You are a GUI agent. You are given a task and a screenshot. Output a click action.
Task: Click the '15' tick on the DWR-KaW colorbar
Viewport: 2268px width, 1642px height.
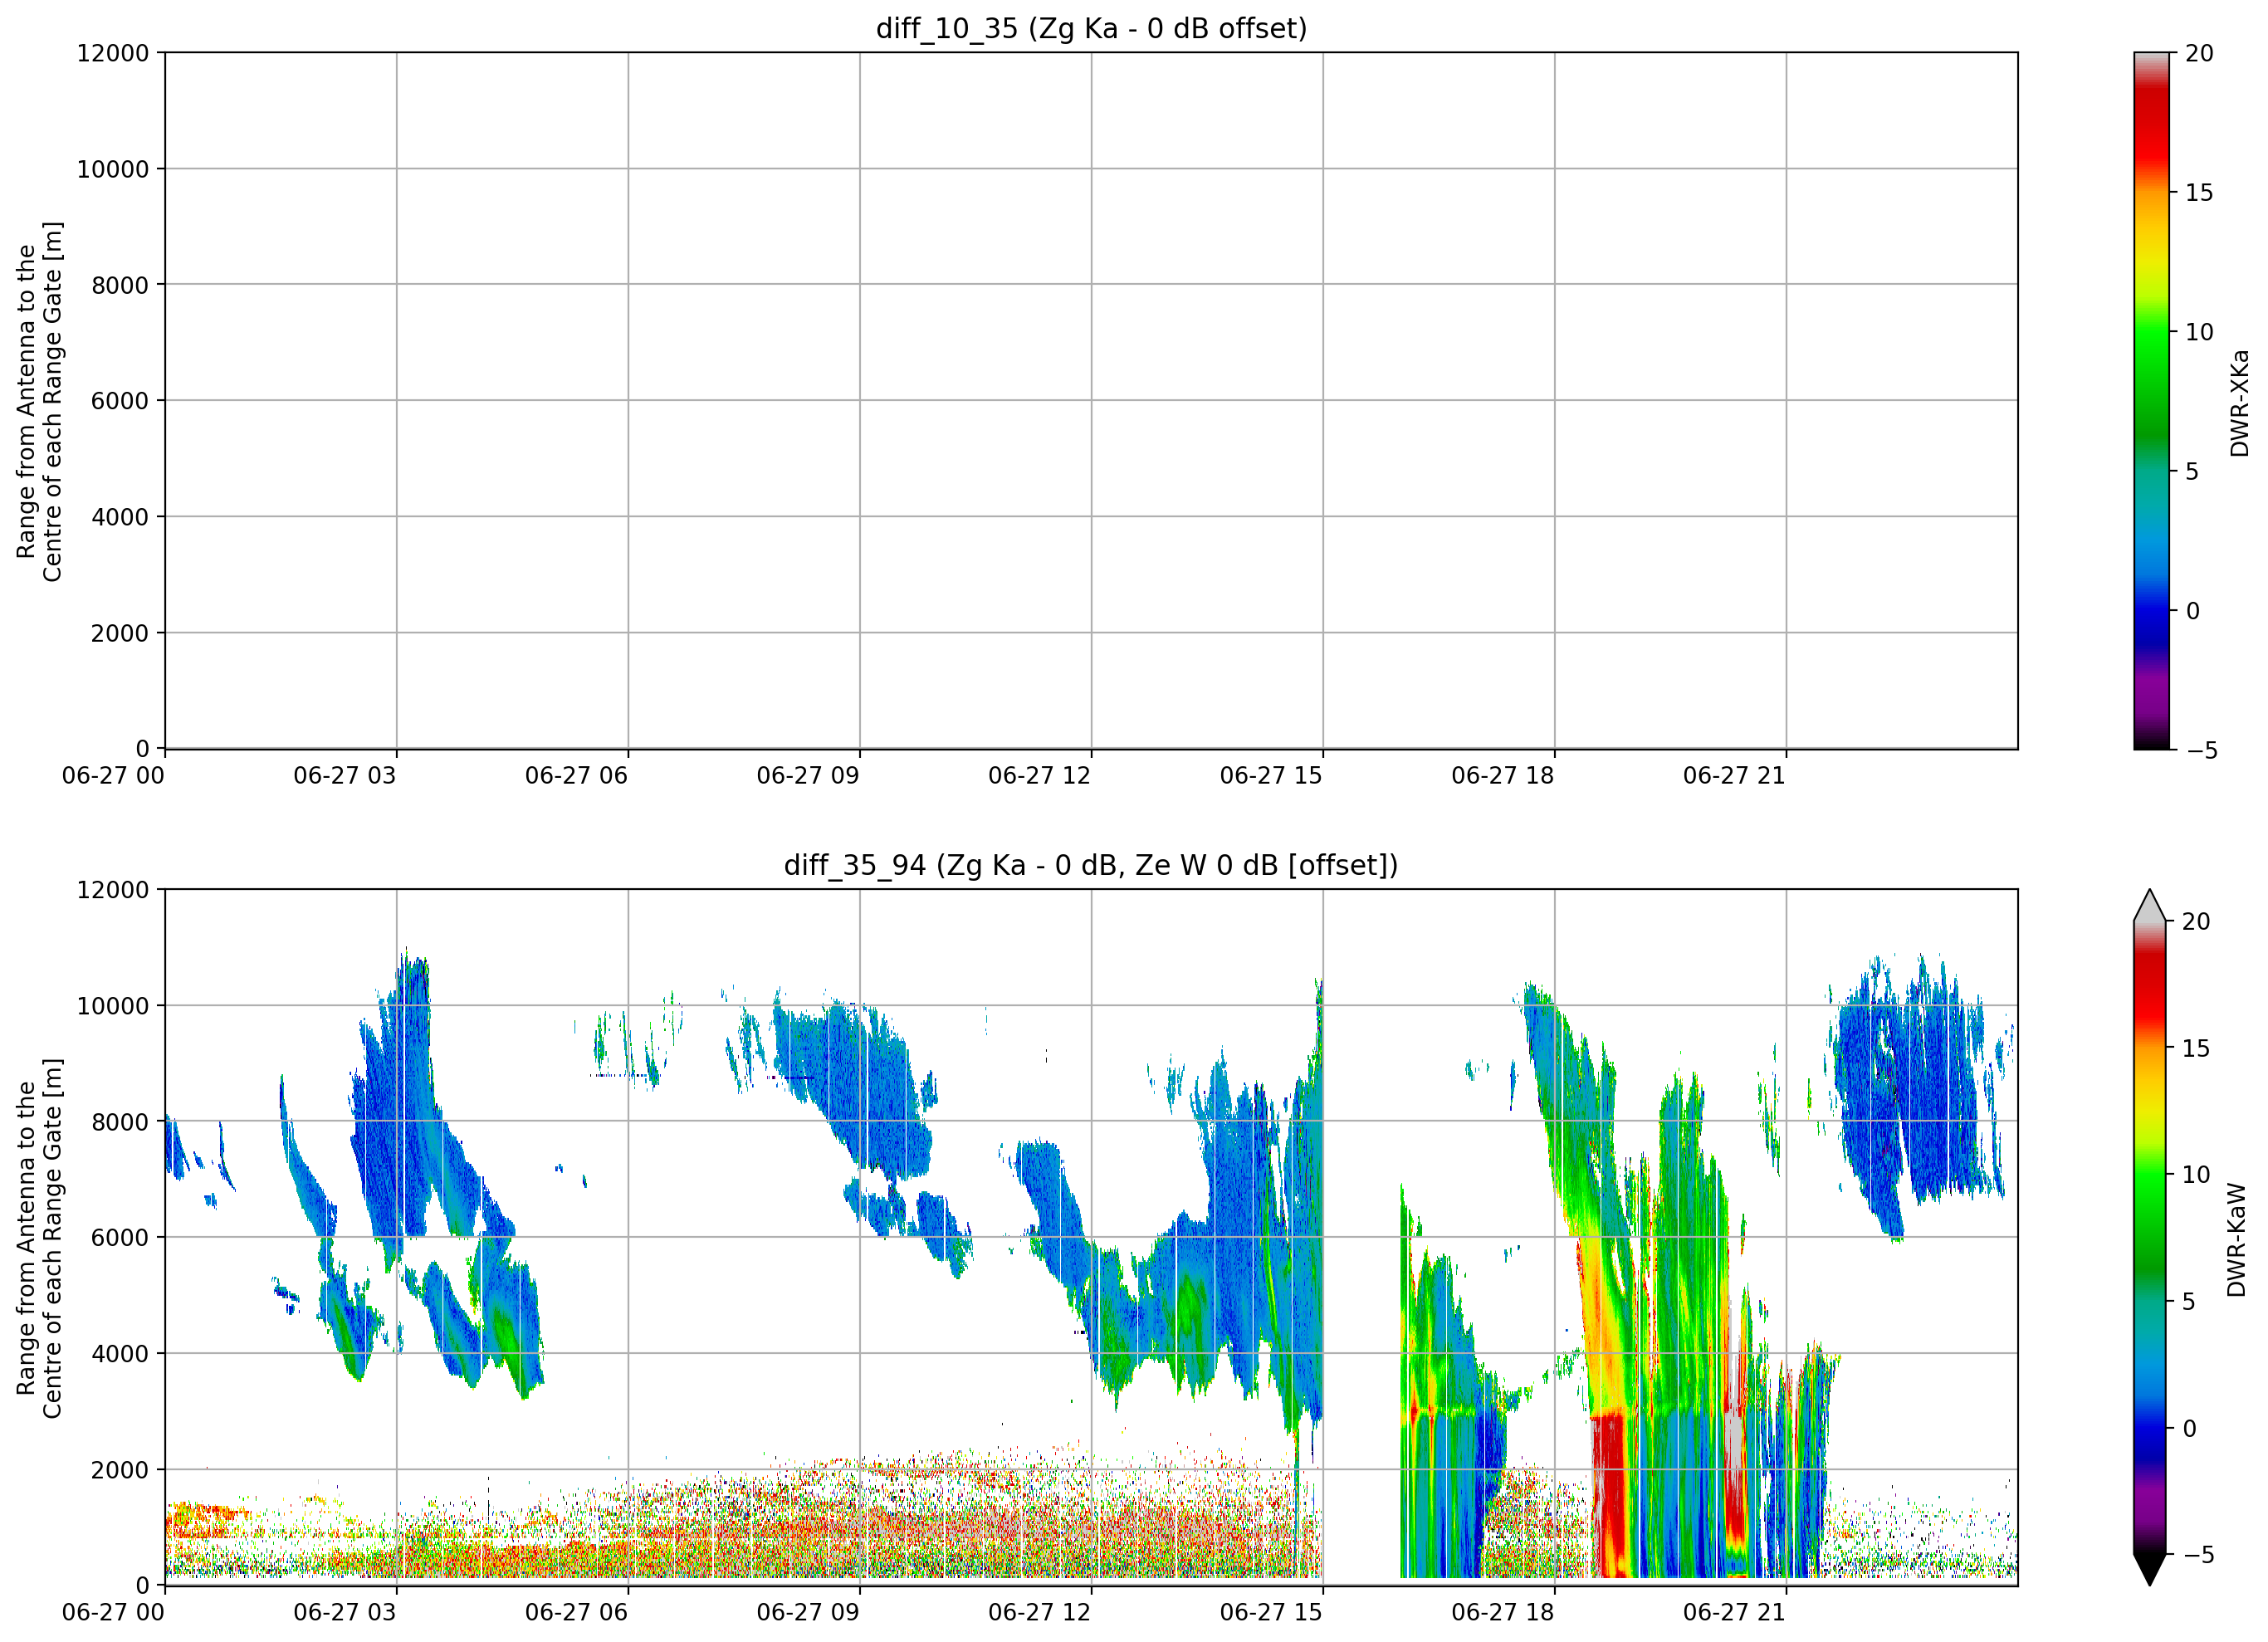(x=2196, y=1048)
